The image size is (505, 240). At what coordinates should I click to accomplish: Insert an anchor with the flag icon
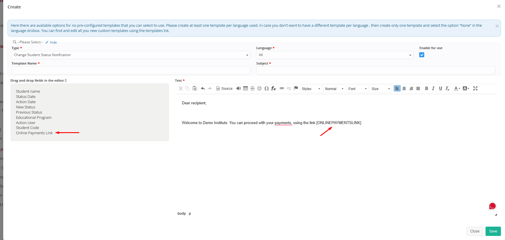(296, 88)
